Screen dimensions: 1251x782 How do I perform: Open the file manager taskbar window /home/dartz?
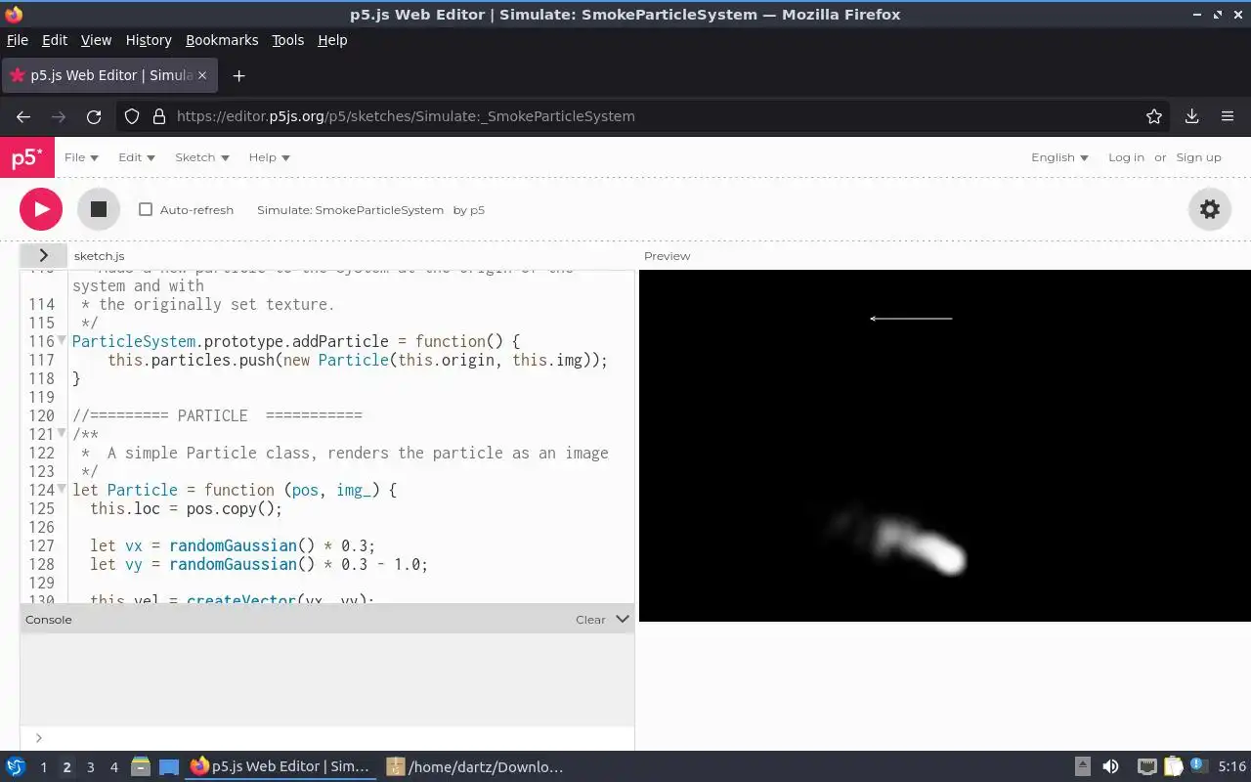[x=476, y=767]
